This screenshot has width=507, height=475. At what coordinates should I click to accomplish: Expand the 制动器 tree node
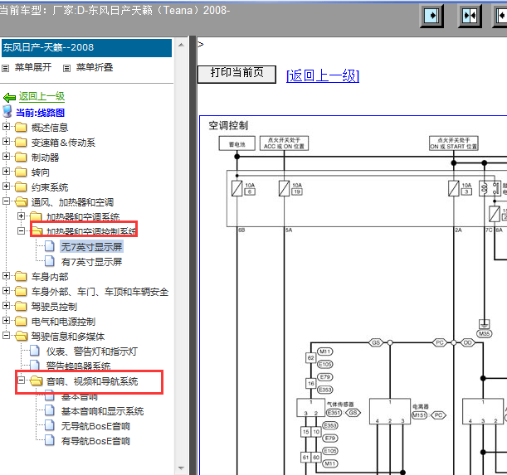click(6, 156)
